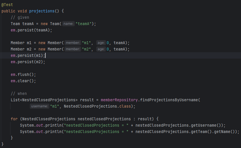Viewport: 241px width, 148px height.
Task: Click 'List<NestedClosedProjections>' type declaration
Action: coord(44,100)
